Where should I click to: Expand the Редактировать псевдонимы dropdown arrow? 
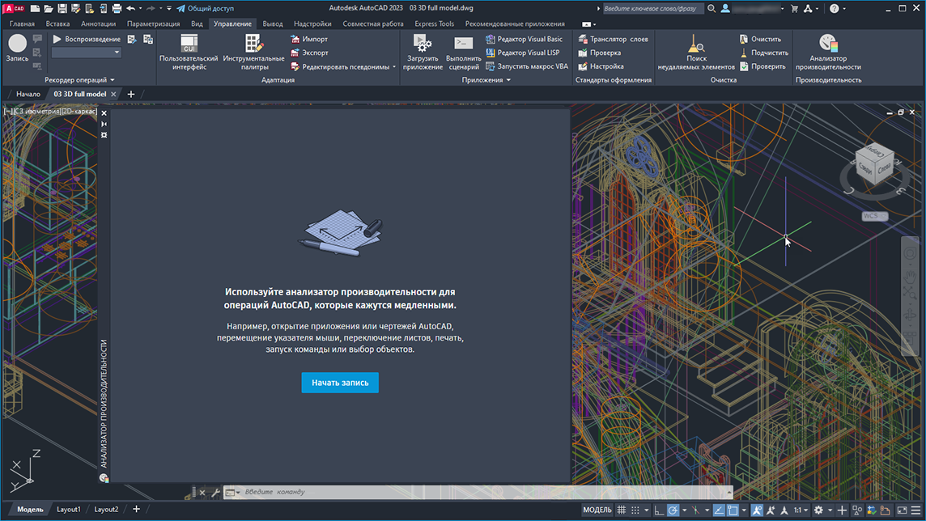point(394,66)
